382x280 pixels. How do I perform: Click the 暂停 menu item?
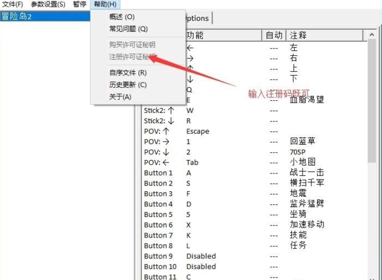80,4
